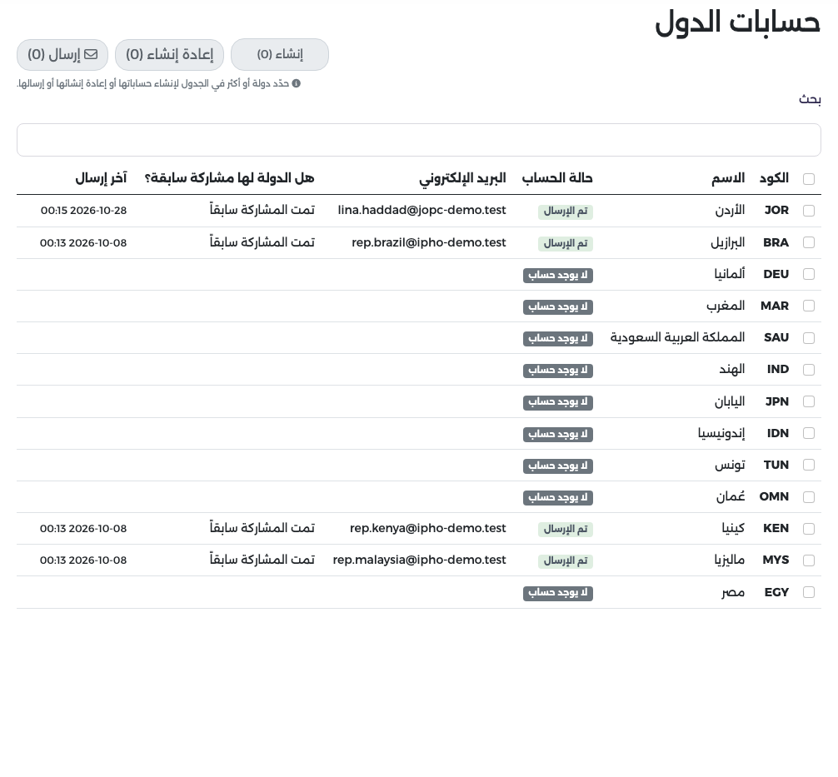
Task: Tick the MYS row checkbox
Action: 809,560
